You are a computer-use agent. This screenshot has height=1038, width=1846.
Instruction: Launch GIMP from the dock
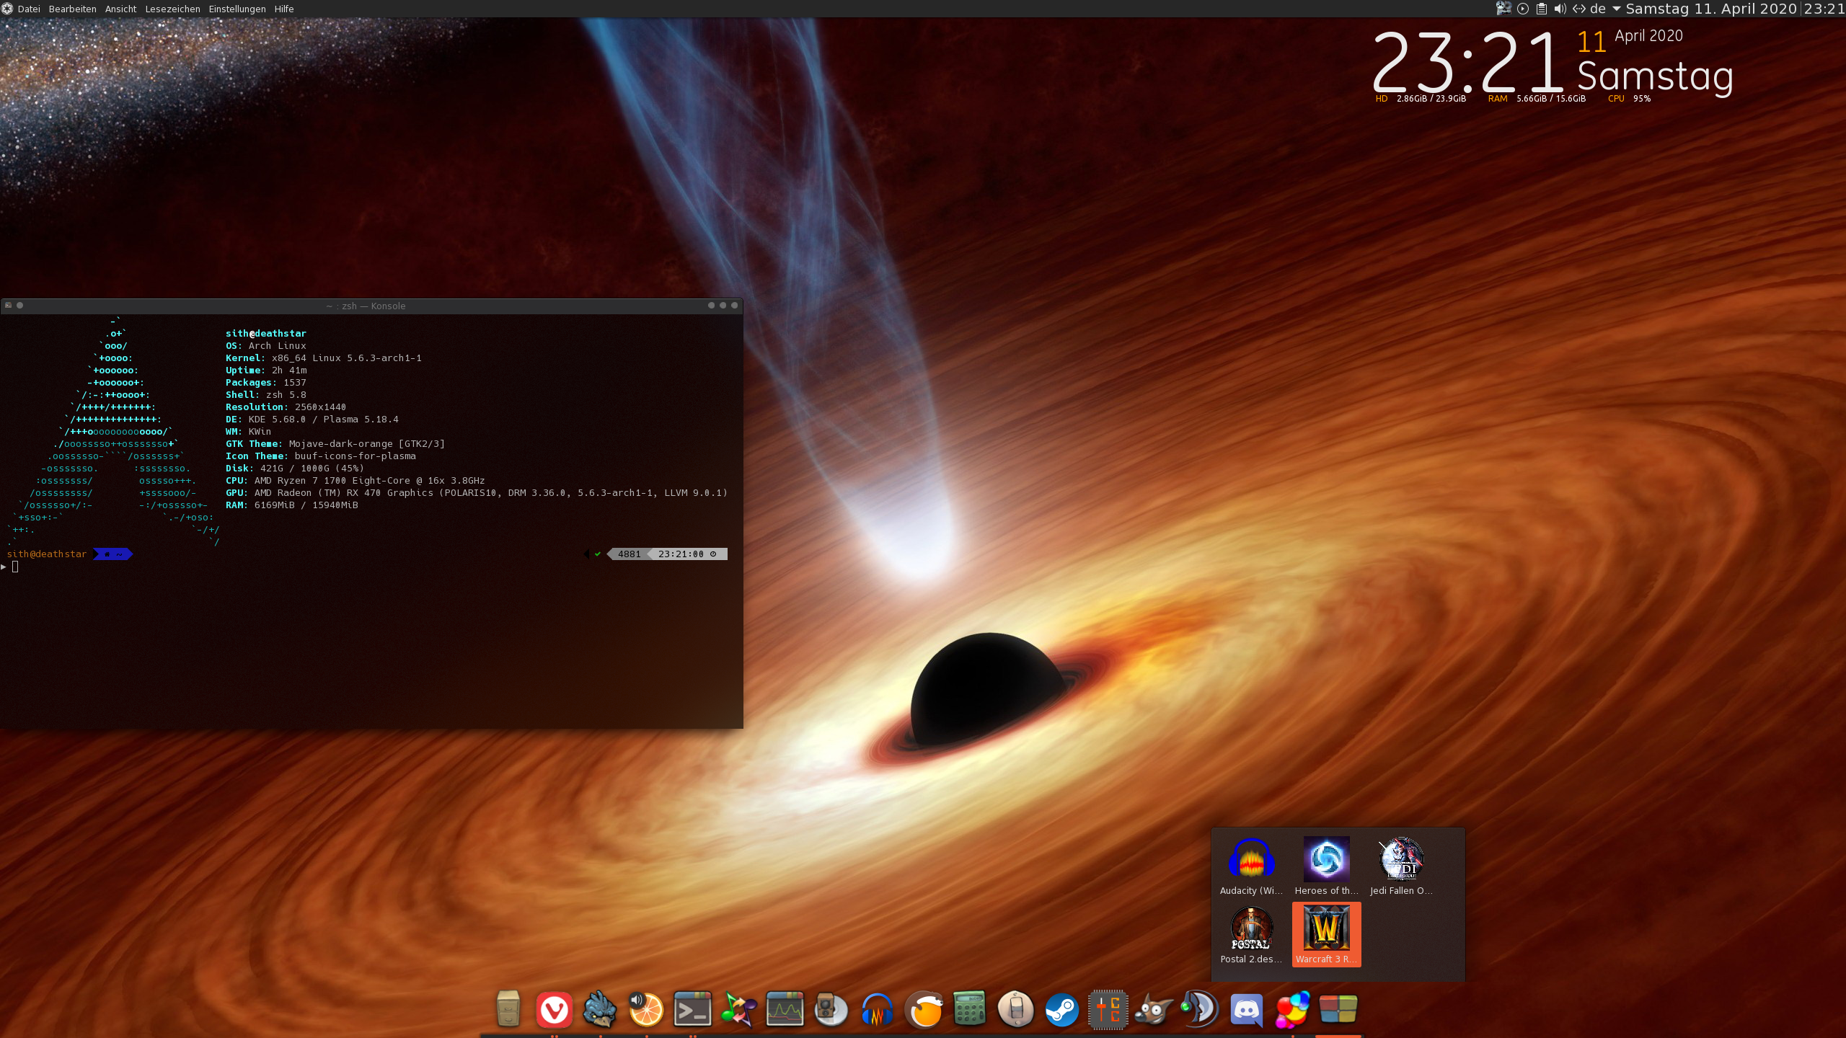[x=1154, y=1009]
